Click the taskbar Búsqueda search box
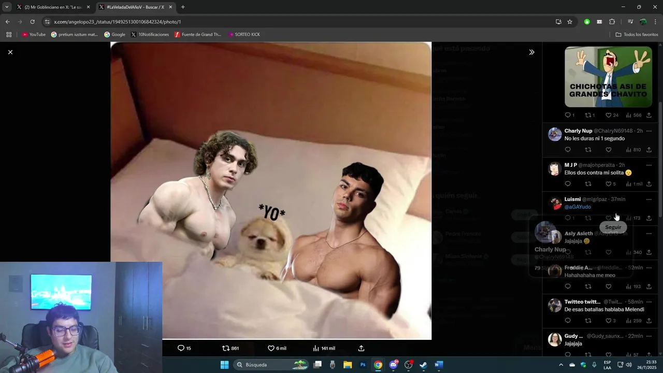 click(271, 365)
